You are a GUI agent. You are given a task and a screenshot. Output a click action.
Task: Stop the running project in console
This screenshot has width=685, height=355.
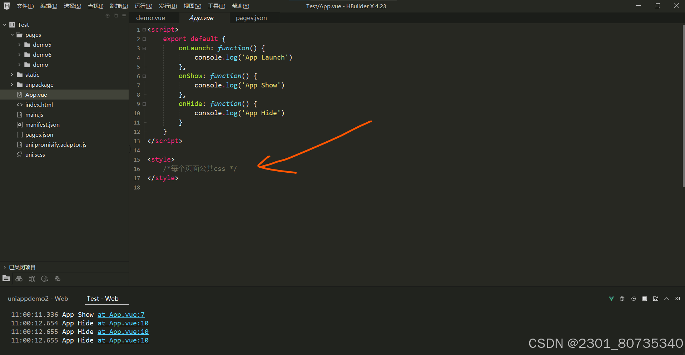point(645,299)
